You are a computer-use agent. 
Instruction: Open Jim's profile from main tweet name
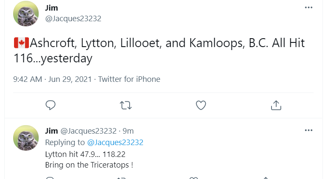(x=51, y=8)
